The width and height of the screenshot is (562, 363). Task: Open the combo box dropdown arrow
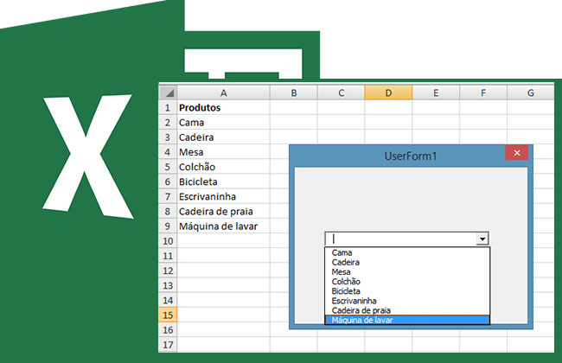[482, 239]
